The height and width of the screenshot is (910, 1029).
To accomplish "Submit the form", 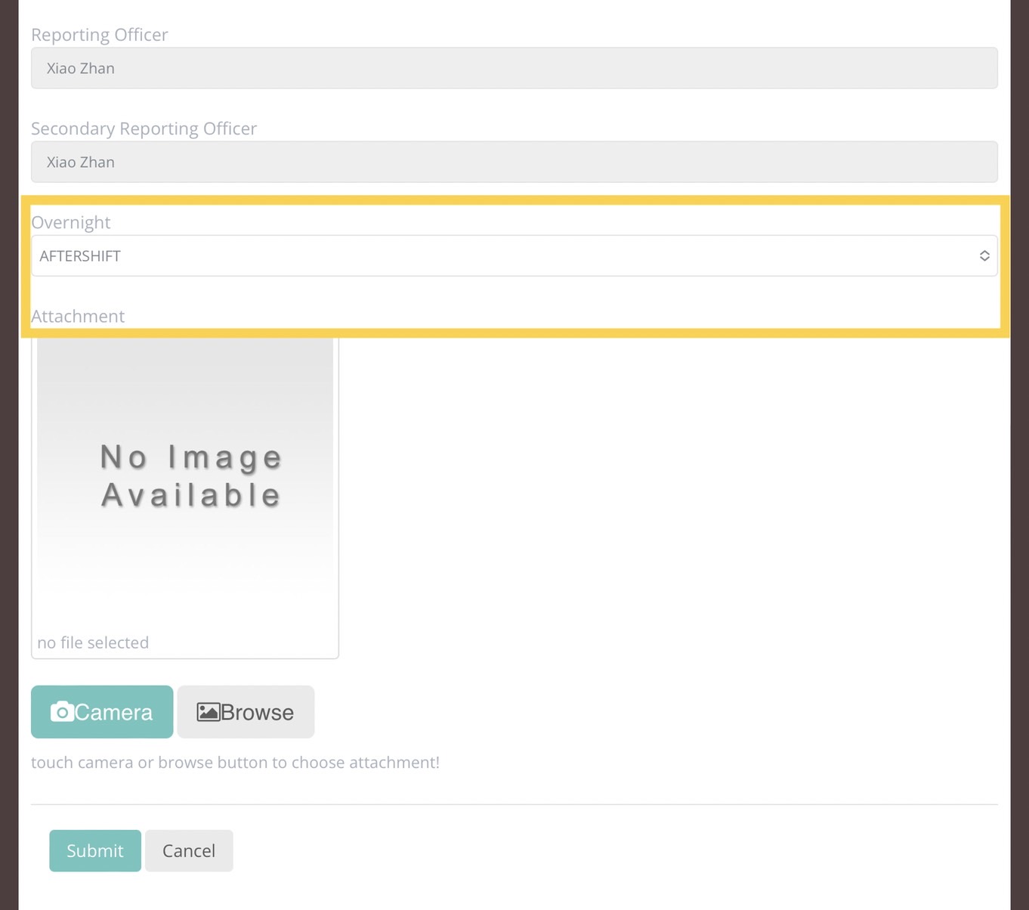I will pyautogui.click(x=95, y=851).
